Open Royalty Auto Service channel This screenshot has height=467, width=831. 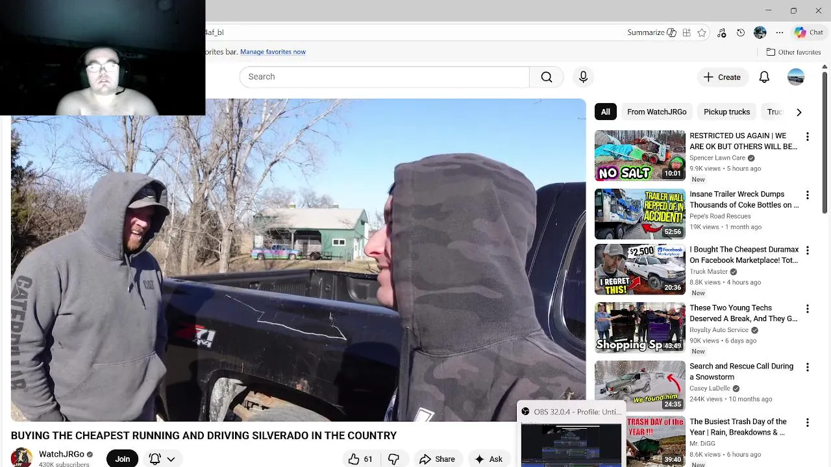click(x=719, y=329)
